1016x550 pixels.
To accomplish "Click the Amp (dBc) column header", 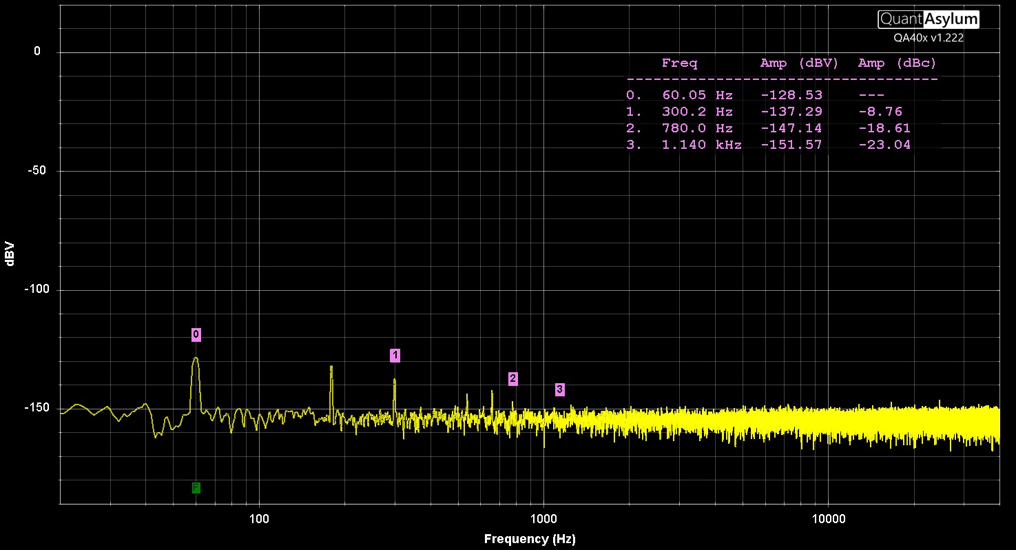I will [x=897, y=63].
